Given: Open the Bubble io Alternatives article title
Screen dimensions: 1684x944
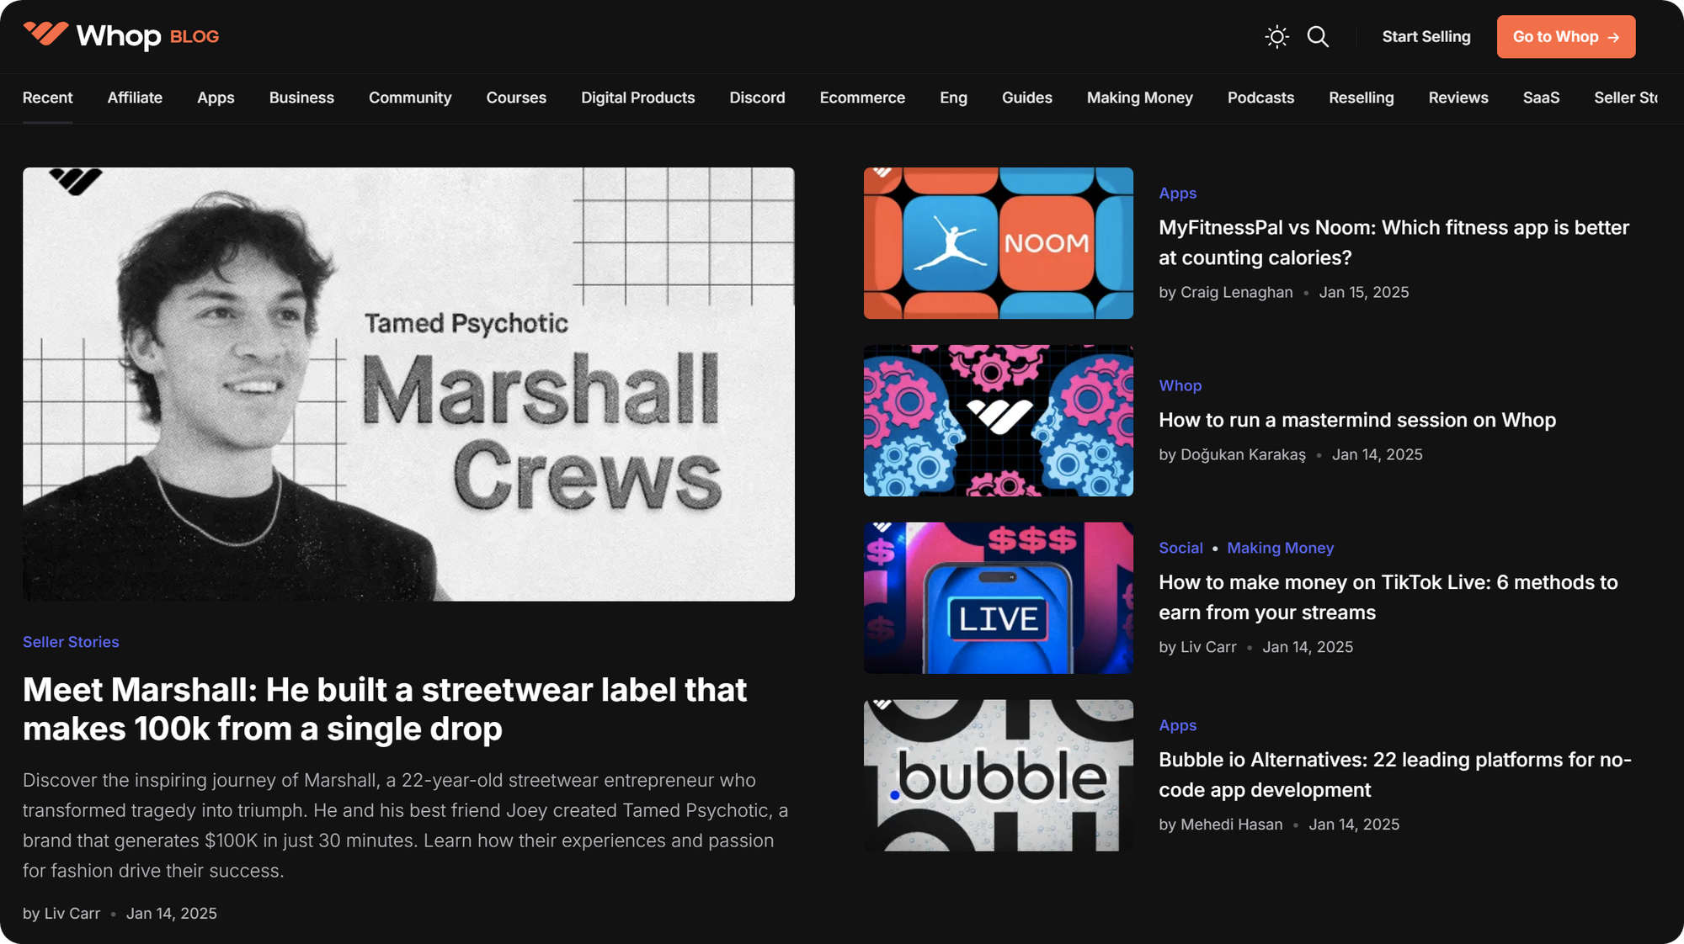Looking at the screenshot, I should (1394, 775).
